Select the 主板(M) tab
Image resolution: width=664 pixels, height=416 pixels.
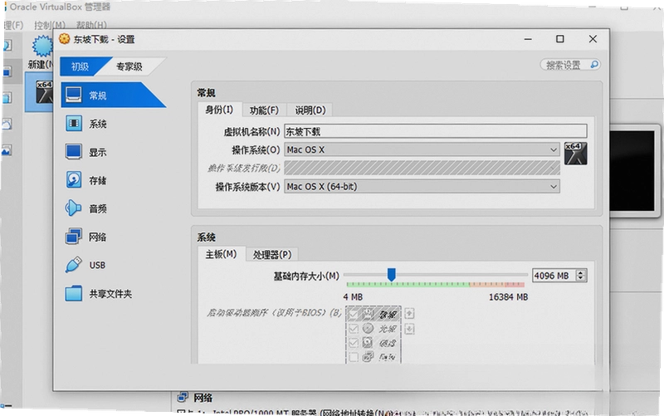221,254
